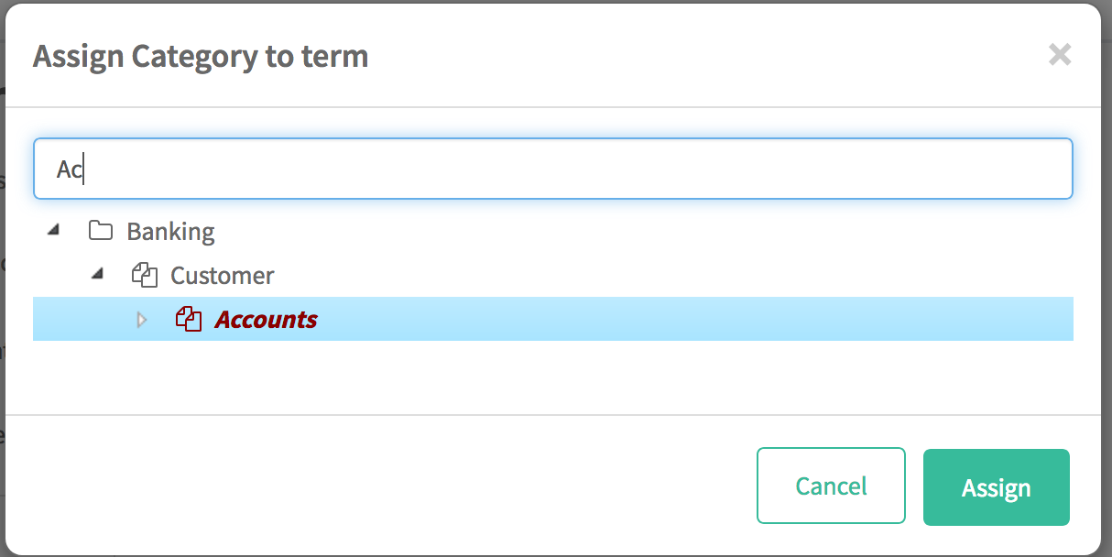
Task: Click the Banking folder icon
Action: point(101,231)
